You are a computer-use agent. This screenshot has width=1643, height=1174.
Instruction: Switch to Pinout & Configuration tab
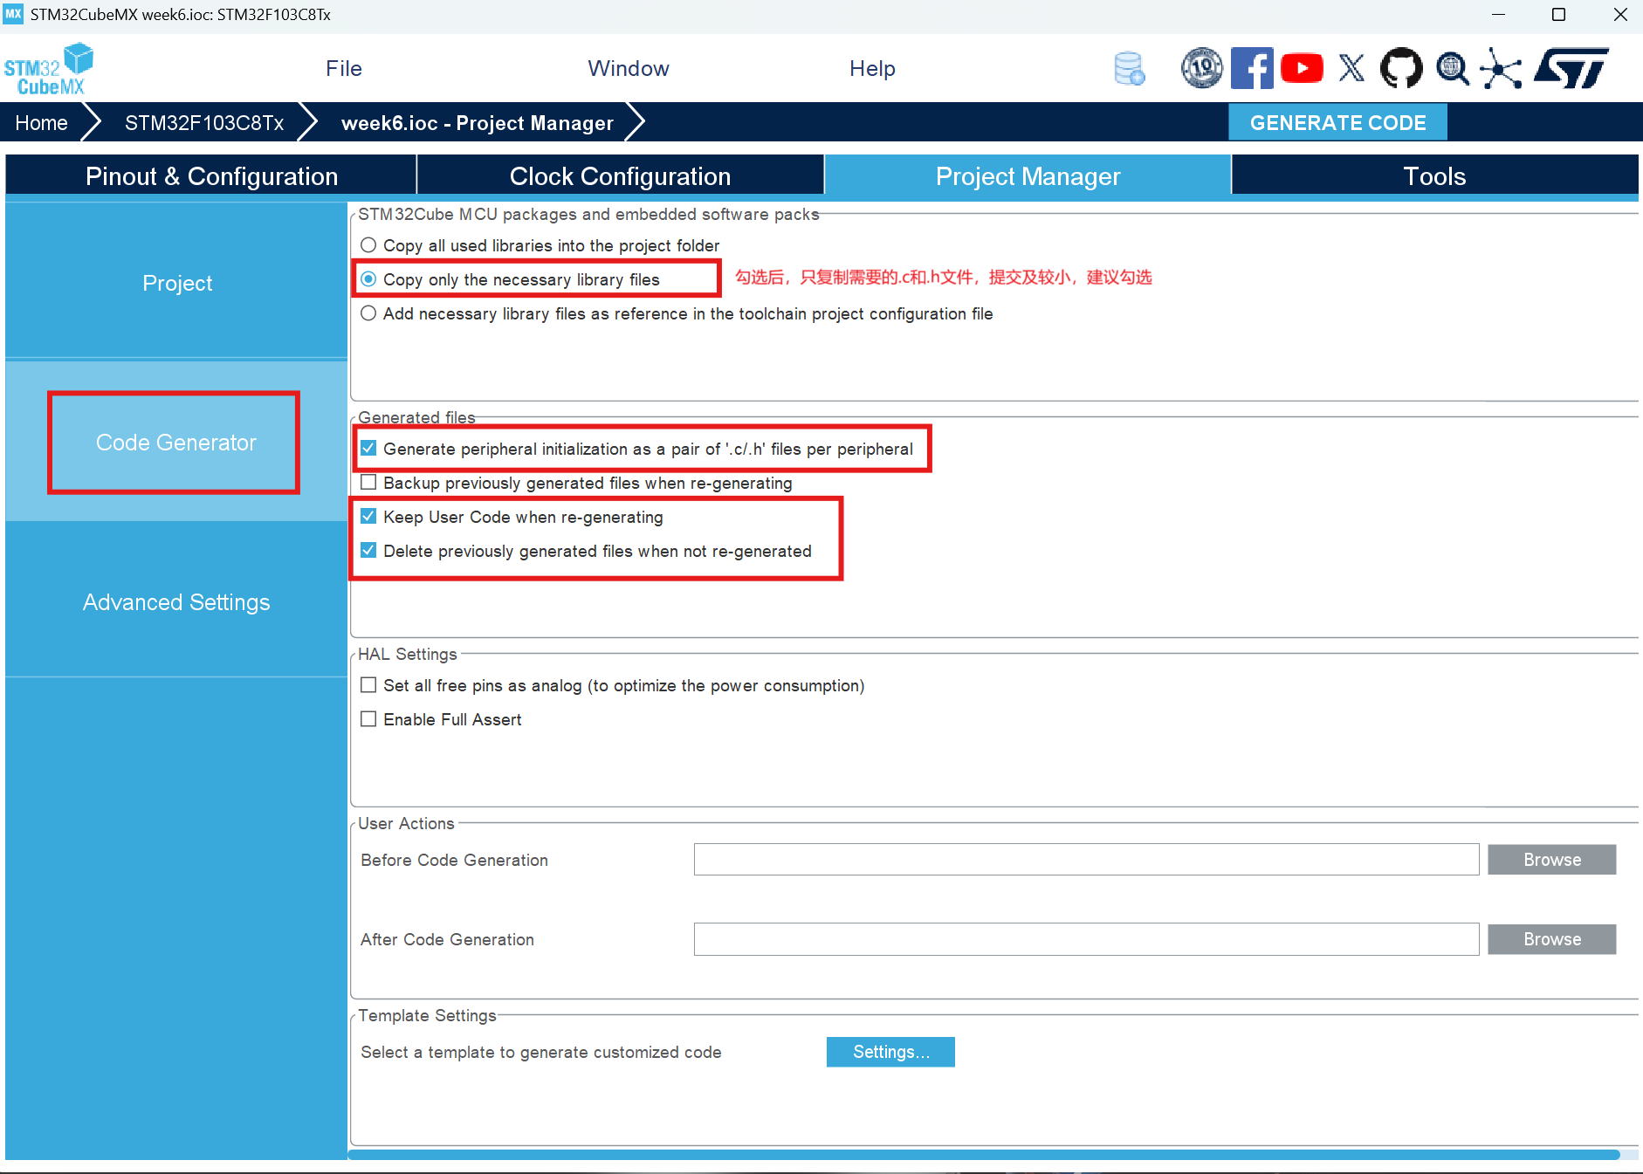click(211, 176)
